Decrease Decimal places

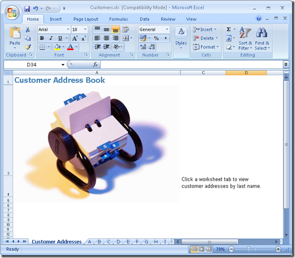click(x=152, y=47)
